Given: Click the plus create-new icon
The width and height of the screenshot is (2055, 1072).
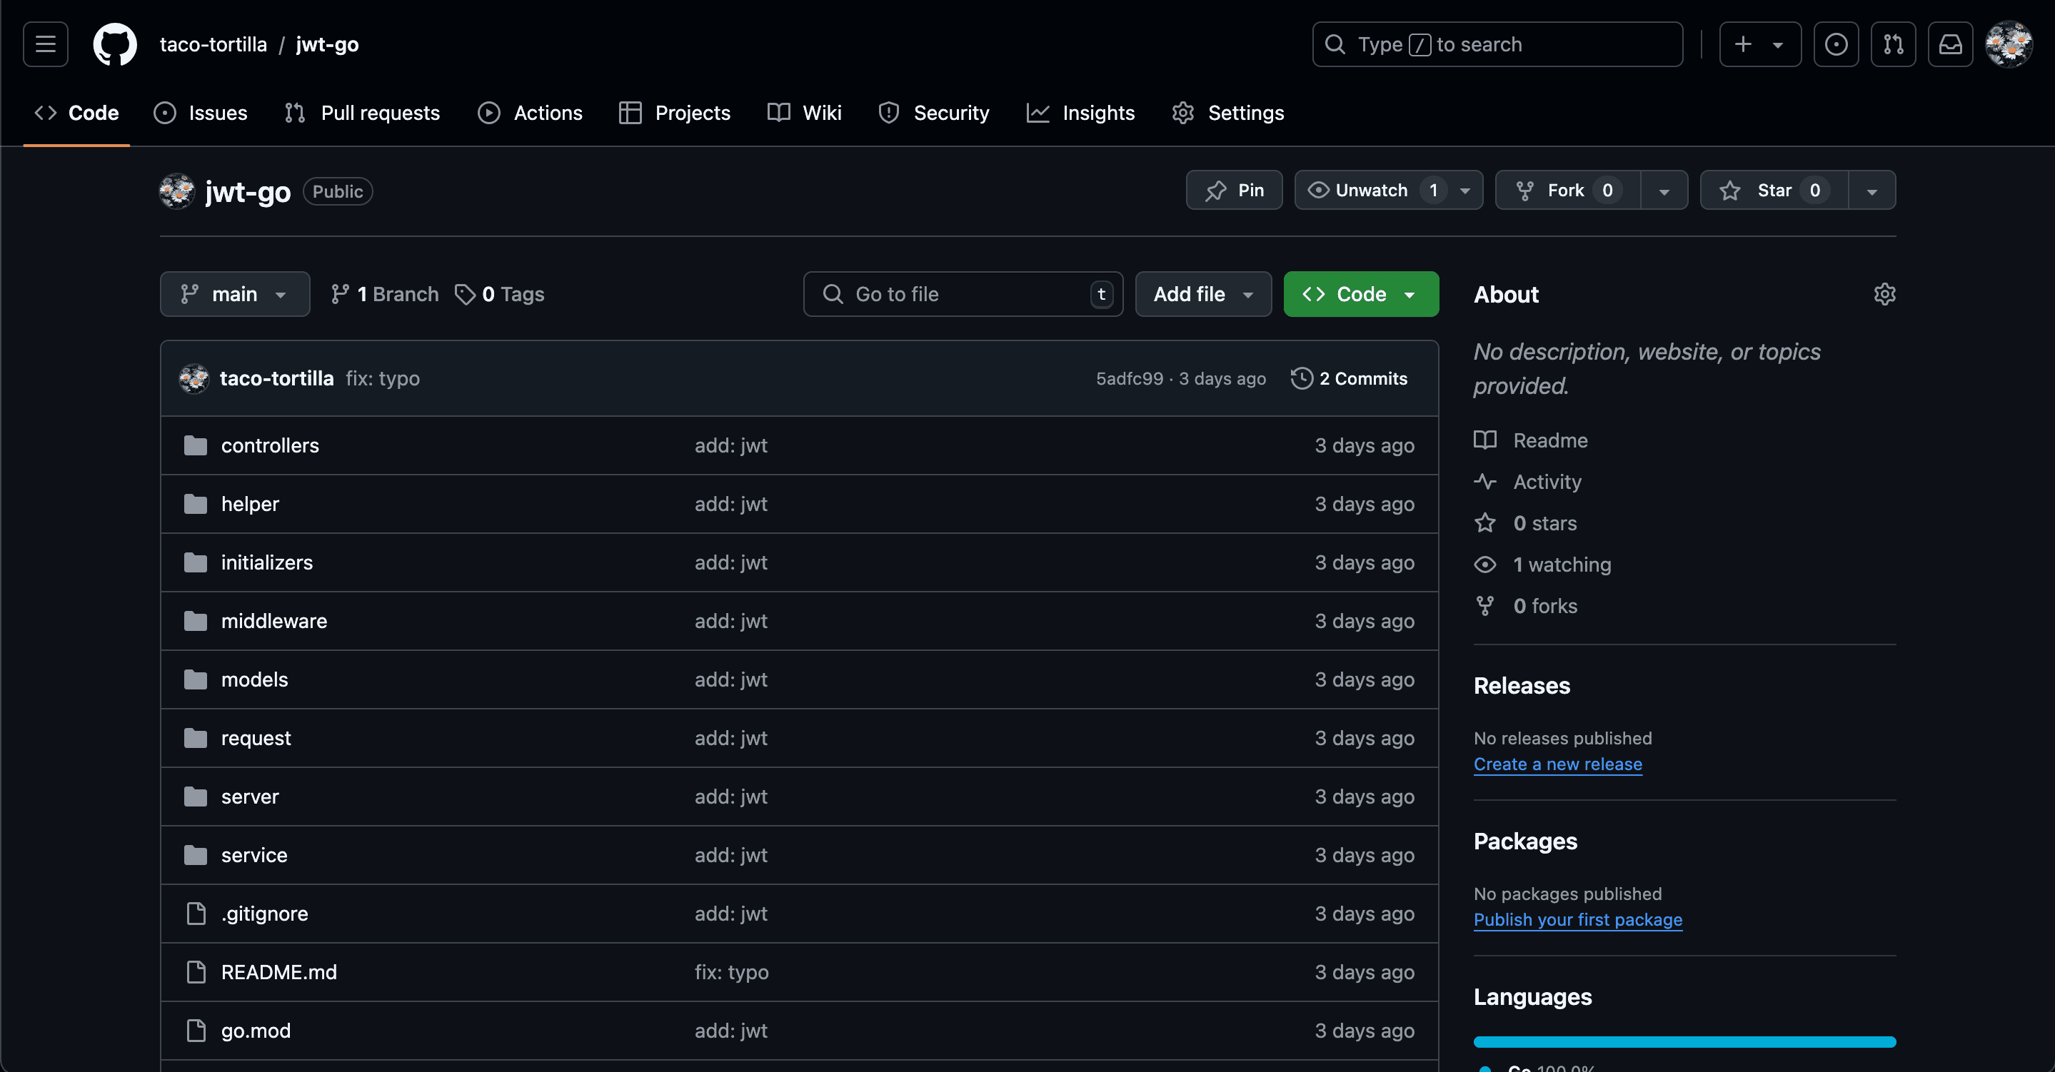Looking at the screenshot, I should tap(1743, 45).
